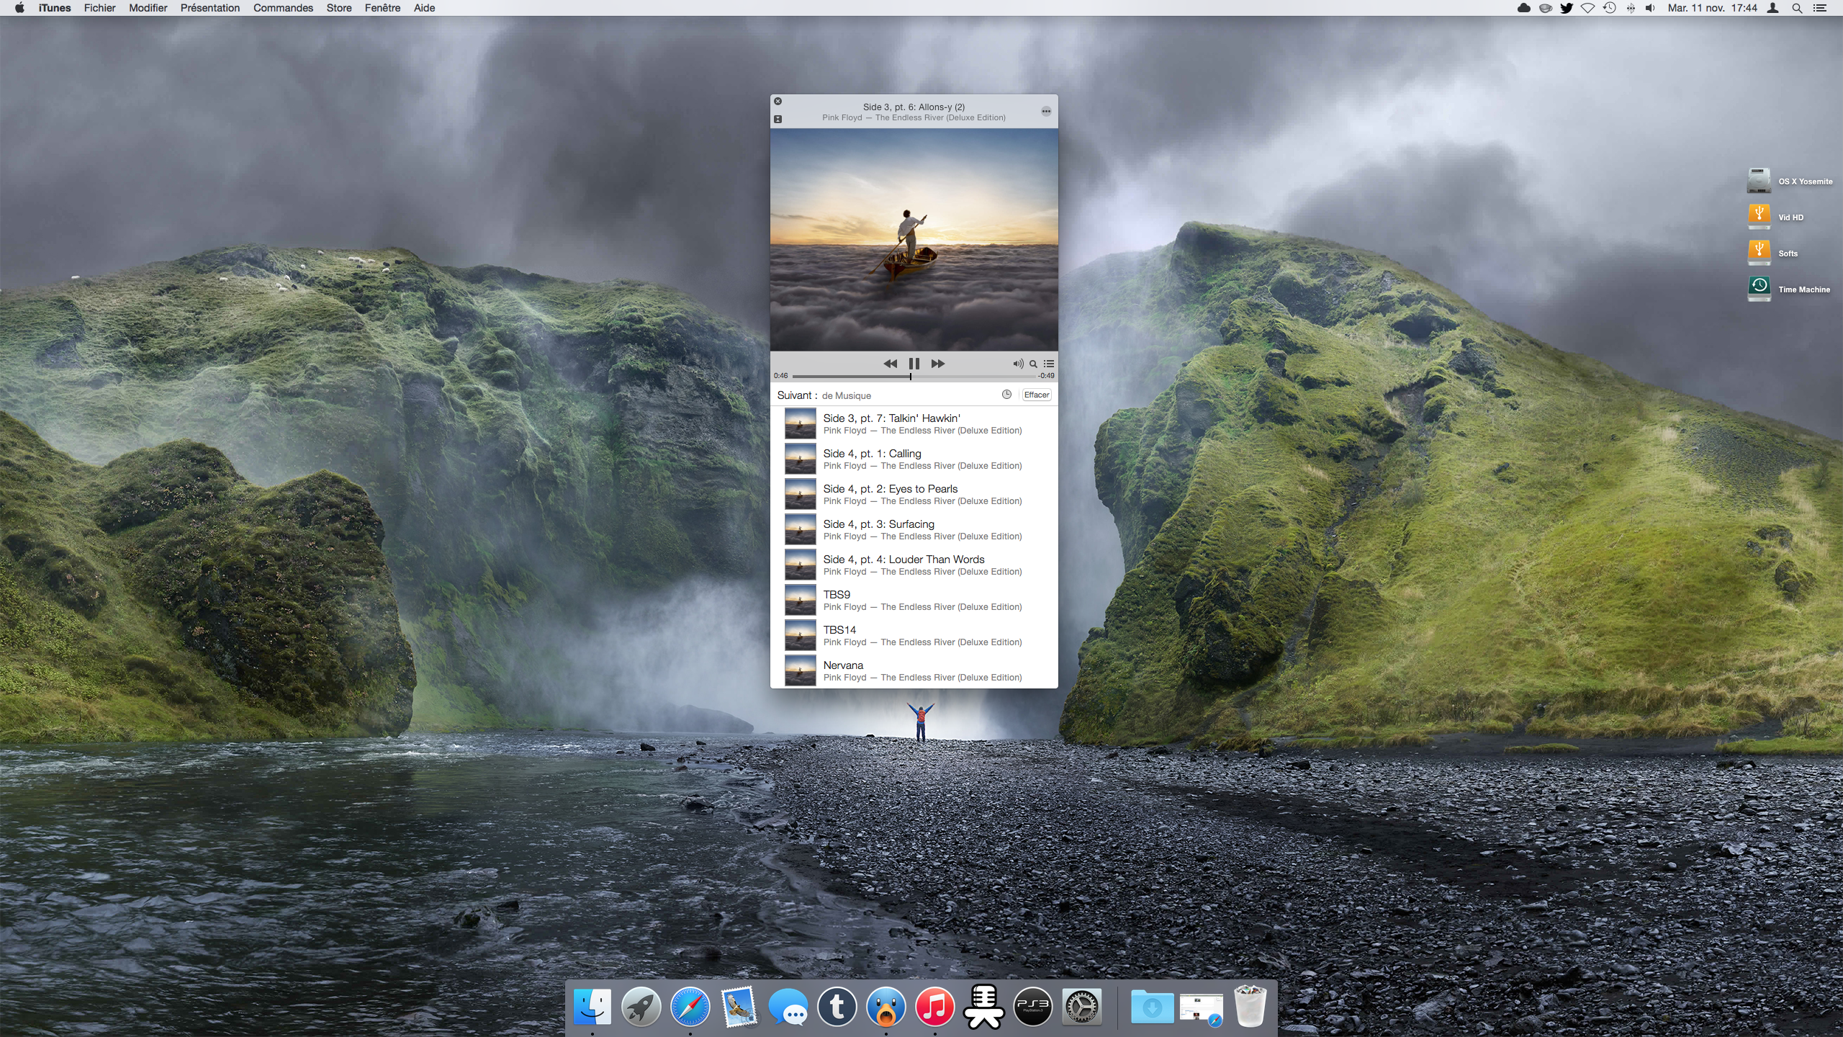Select the TBS9 track
Screen dimensions: 1843x1037
[914, 600]
